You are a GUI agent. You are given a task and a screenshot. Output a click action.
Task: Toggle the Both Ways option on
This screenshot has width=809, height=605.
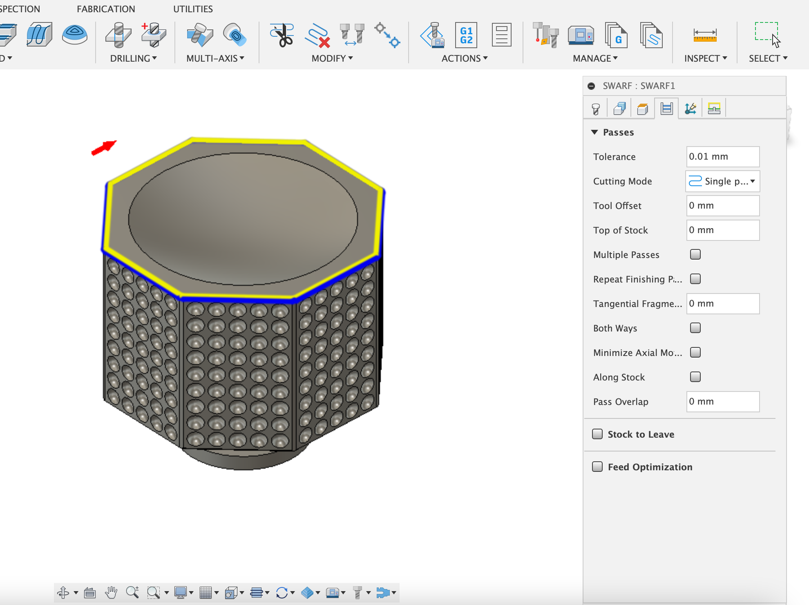pos(695,328)
